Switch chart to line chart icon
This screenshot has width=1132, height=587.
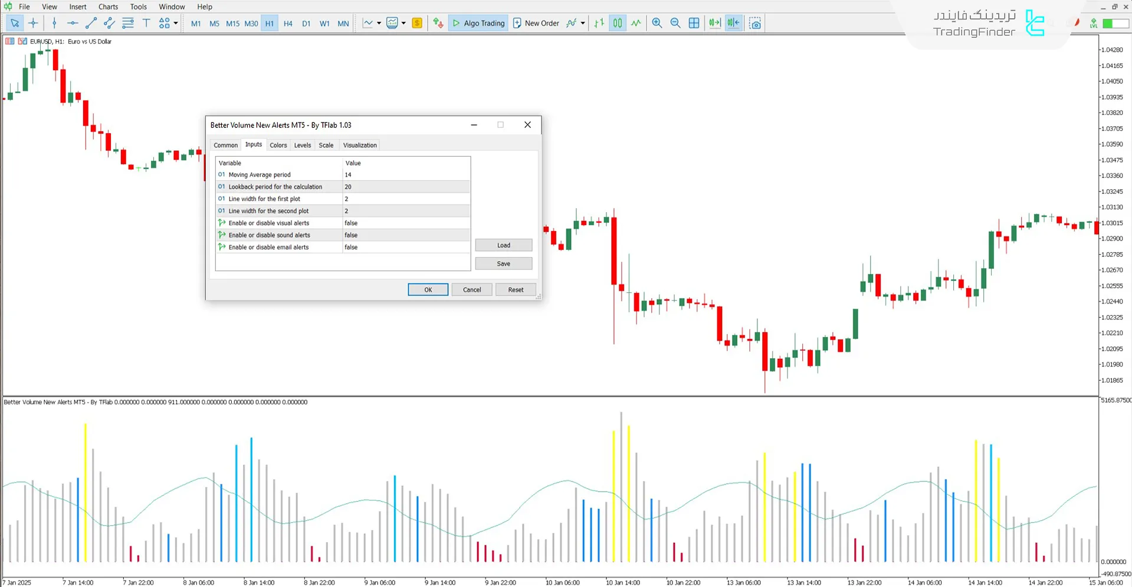pyautogui.click(x=636, y=23)
